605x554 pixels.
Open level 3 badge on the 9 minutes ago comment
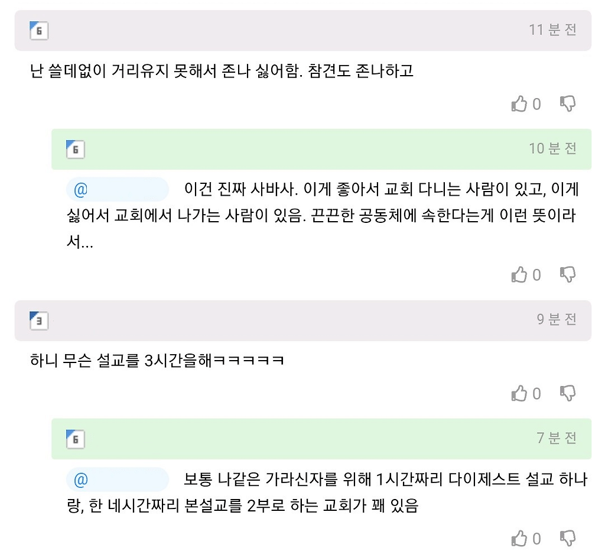(x=39, y=321)
